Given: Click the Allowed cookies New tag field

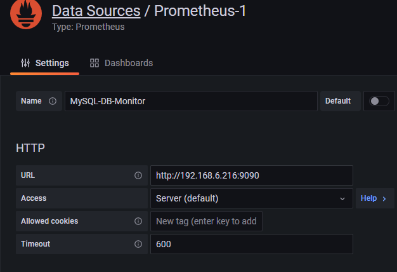Looking at the screenshot, I should pos(206,221).
